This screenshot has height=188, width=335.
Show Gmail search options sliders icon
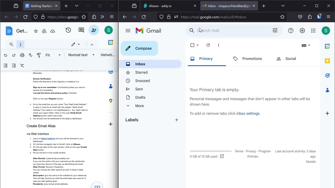click(275, 31)
